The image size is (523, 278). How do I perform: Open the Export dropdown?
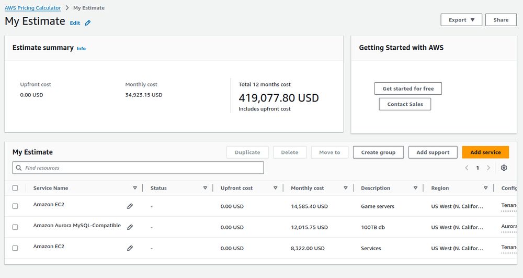[x=461, y=20]
